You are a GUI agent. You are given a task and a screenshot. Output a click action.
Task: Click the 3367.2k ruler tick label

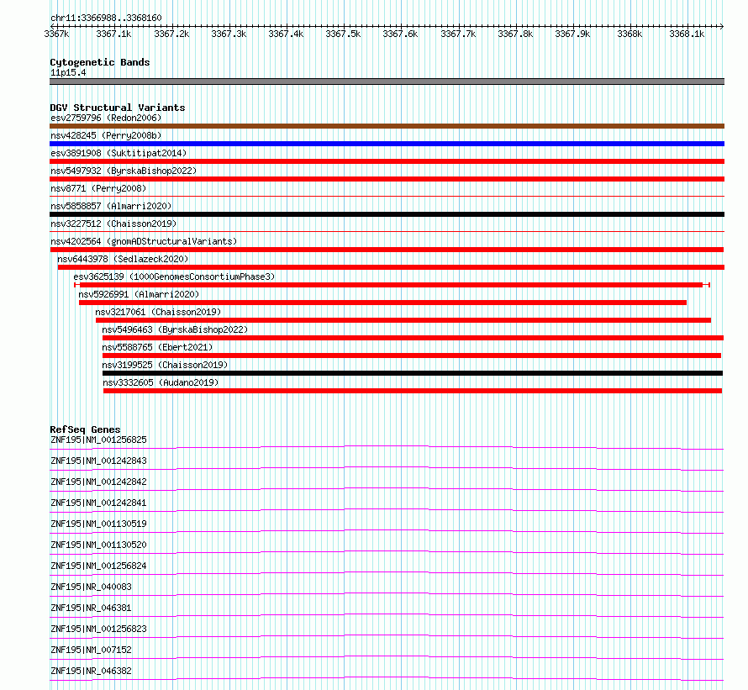point(171,34)
